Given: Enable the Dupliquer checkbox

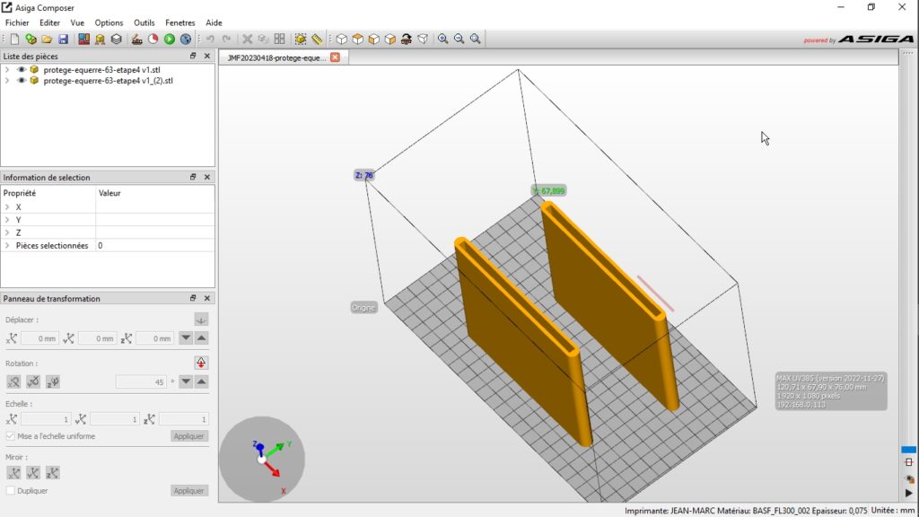Looking at the screenshot, I should 10,491.
